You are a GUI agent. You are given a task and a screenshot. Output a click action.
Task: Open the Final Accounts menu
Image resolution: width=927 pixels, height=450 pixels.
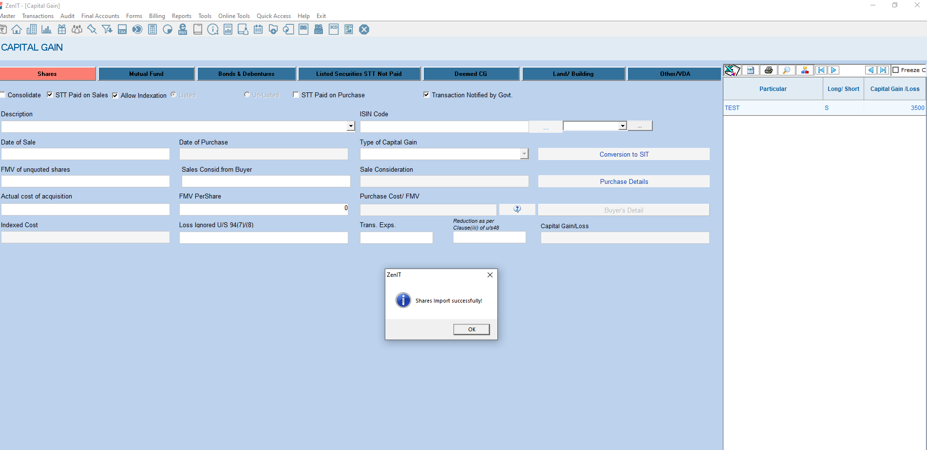[100, 16]
